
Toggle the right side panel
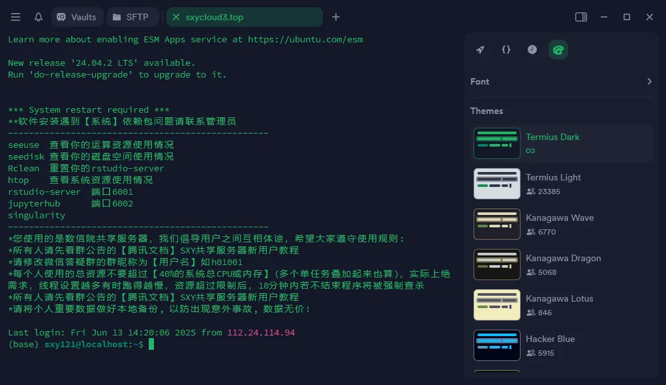point(581,17)
